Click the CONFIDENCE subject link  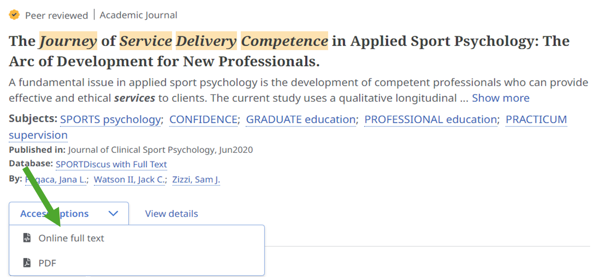[x=203, y=119]
